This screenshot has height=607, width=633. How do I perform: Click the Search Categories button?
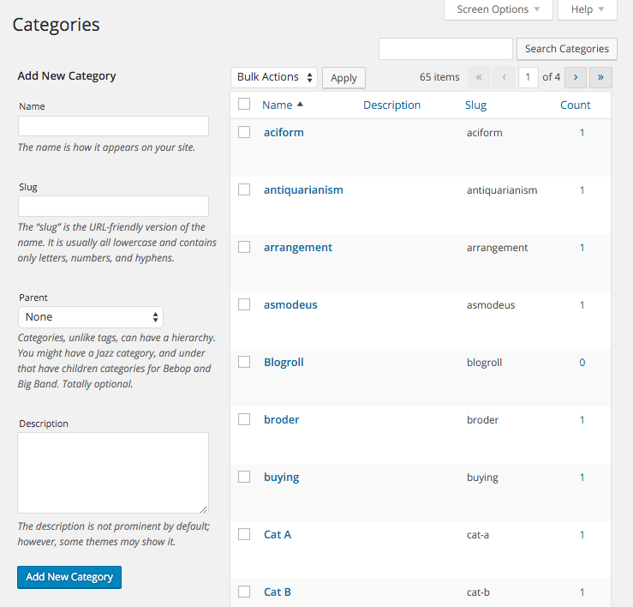tap(566, 49)
